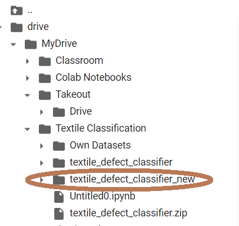Image resolution: width=239 pixels, height=226 pixels.
Task: Click the textile_defect_classifier.zip file icon
Action: (59, 214)
